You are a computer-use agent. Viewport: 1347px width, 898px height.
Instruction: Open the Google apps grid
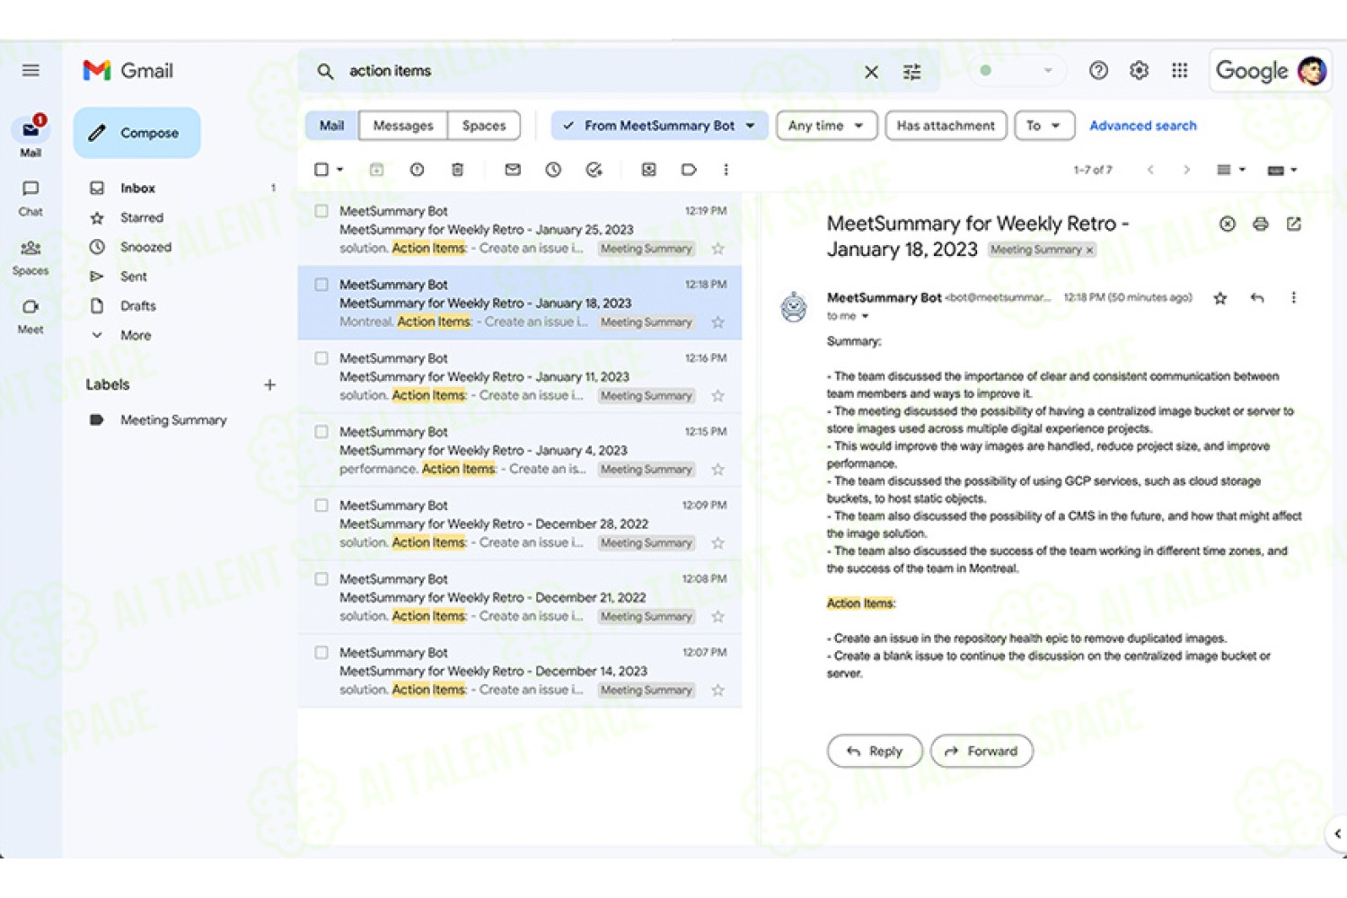1179,70
